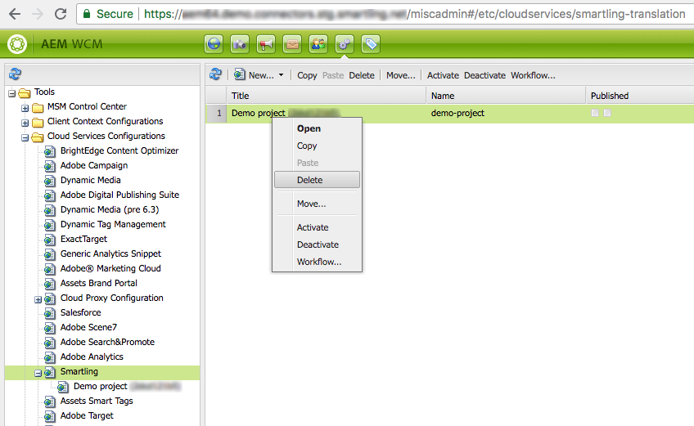Image resolution: width=694 pixels, height=426 pixels.
Task: Click the Salesforce page icon
Action: click(x=50, y=314)
